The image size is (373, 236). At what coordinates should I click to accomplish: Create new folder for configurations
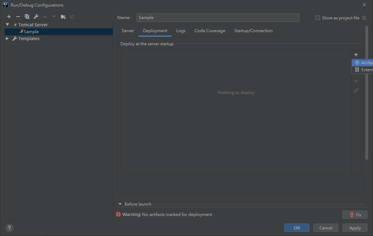tap(63, 17)
